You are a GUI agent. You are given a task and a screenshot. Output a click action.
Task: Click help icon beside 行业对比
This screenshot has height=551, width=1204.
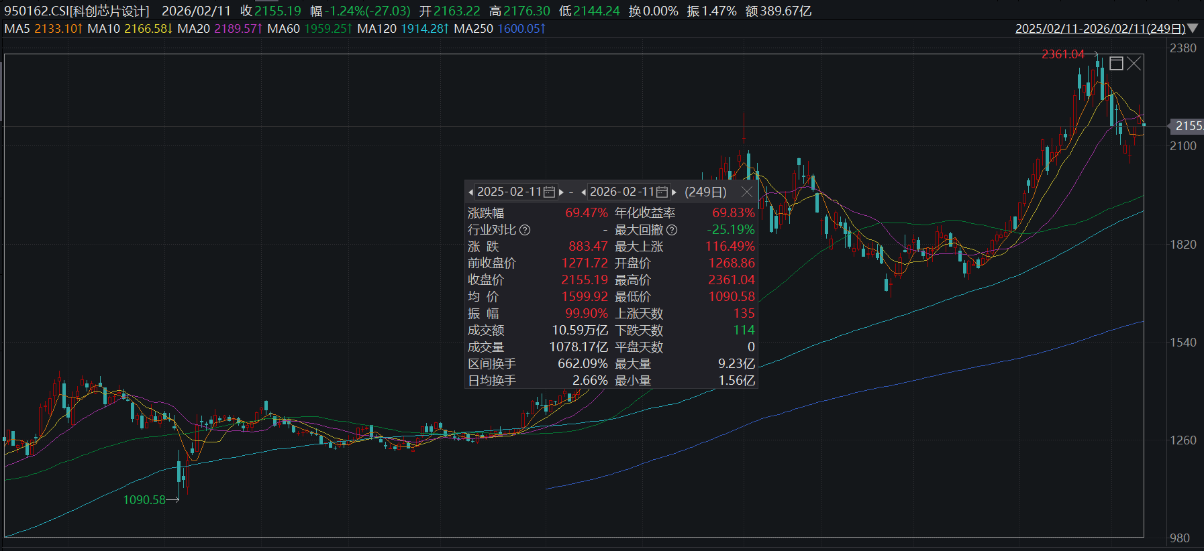pyautogui.click(x=525, y=230)
